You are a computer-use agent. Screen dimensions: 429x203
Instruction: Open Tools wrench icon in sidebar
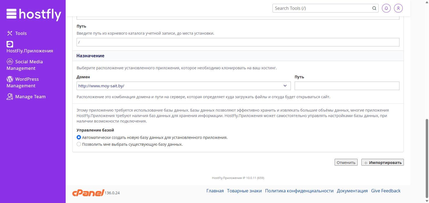[10, 33]
